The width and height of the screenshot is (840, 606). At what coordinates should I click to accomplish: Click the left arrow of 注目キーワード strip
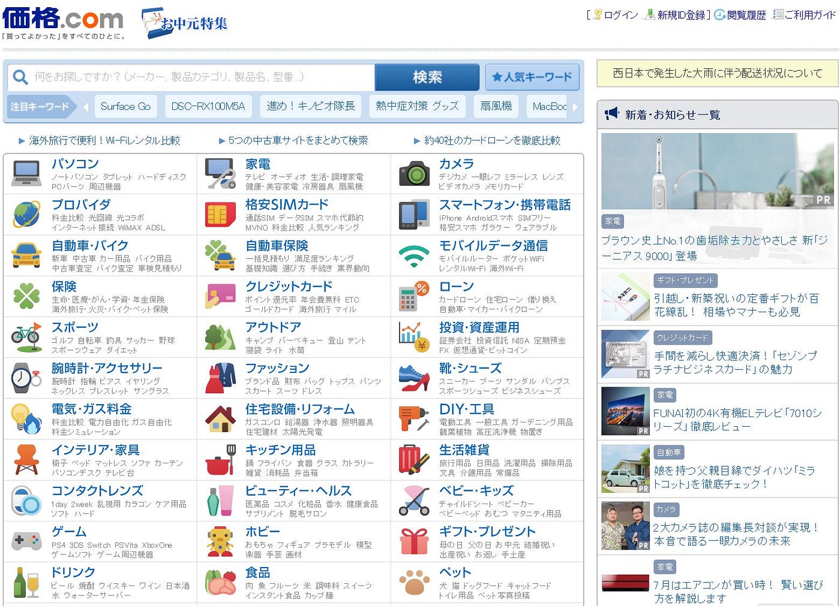click(x=86, y=106)
